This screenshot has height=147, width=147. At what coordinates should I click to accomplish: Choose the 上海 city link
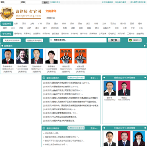coord(32,24)
